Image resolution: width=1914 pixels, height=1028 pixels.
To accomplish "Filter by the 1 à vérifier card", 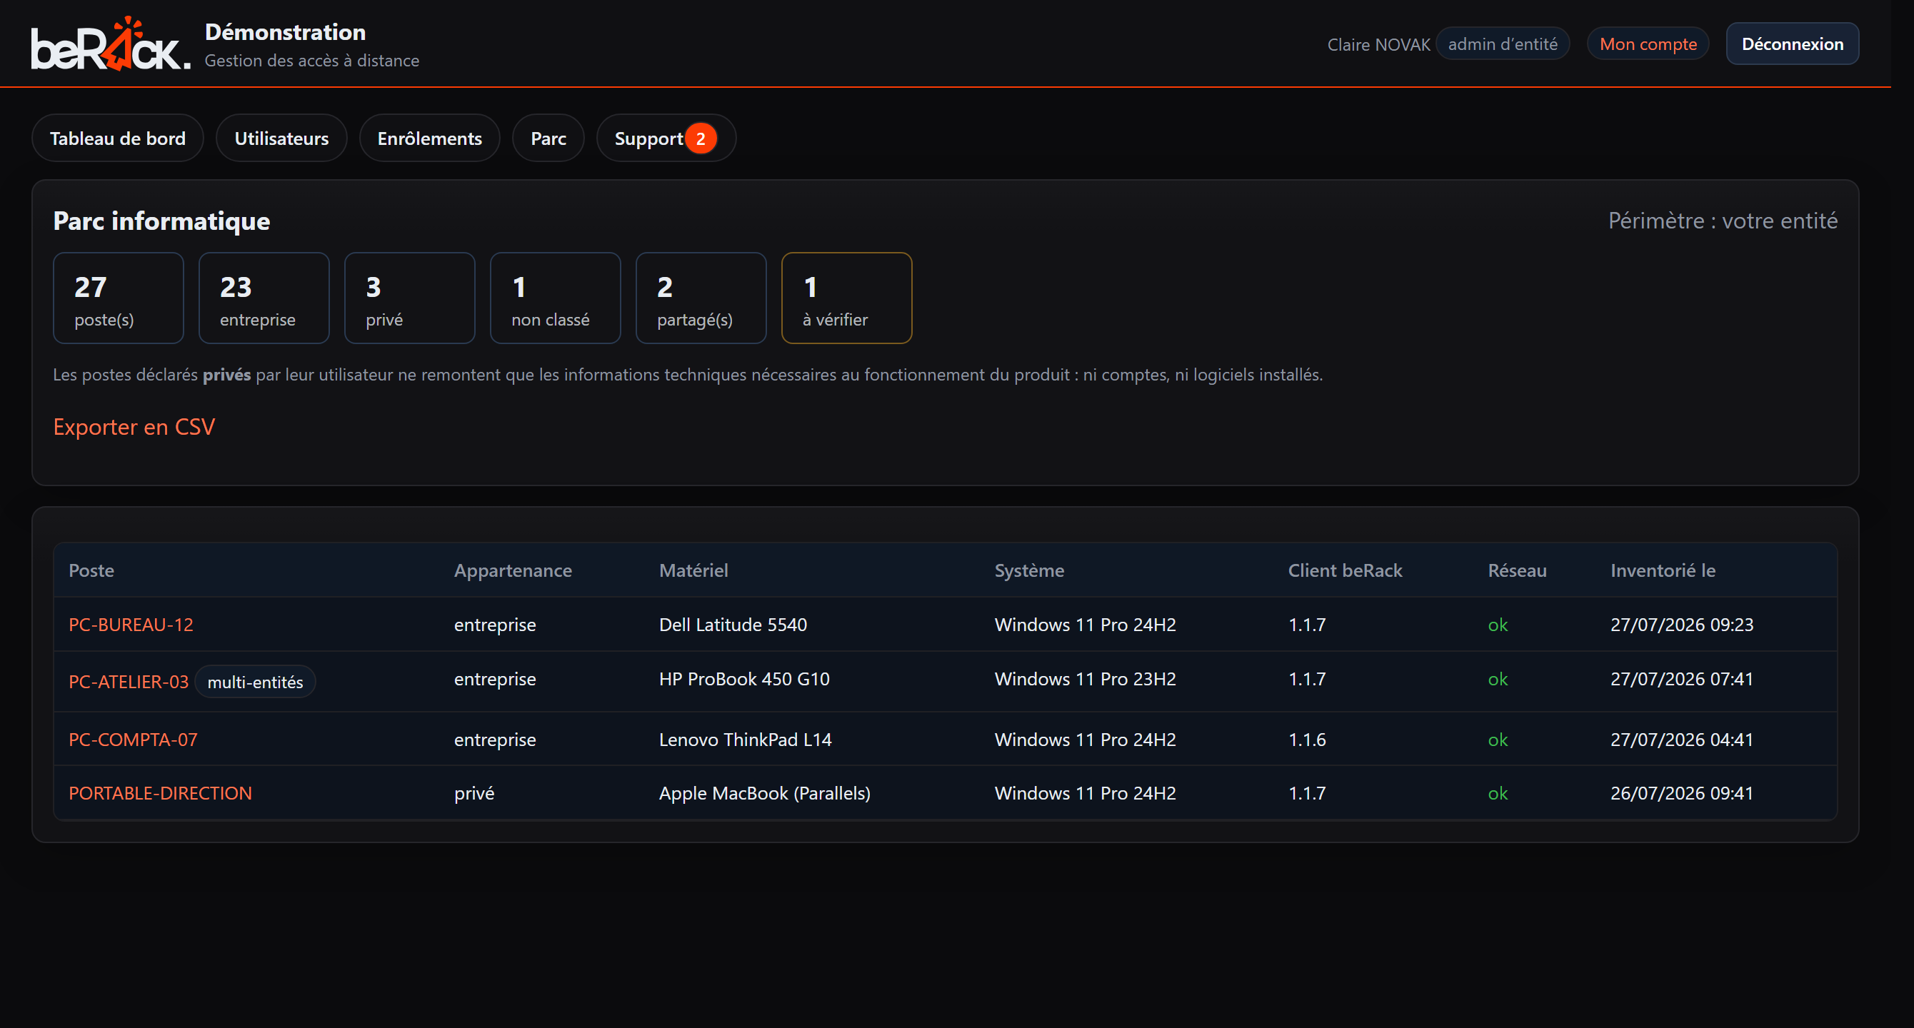I will (846, 298).
